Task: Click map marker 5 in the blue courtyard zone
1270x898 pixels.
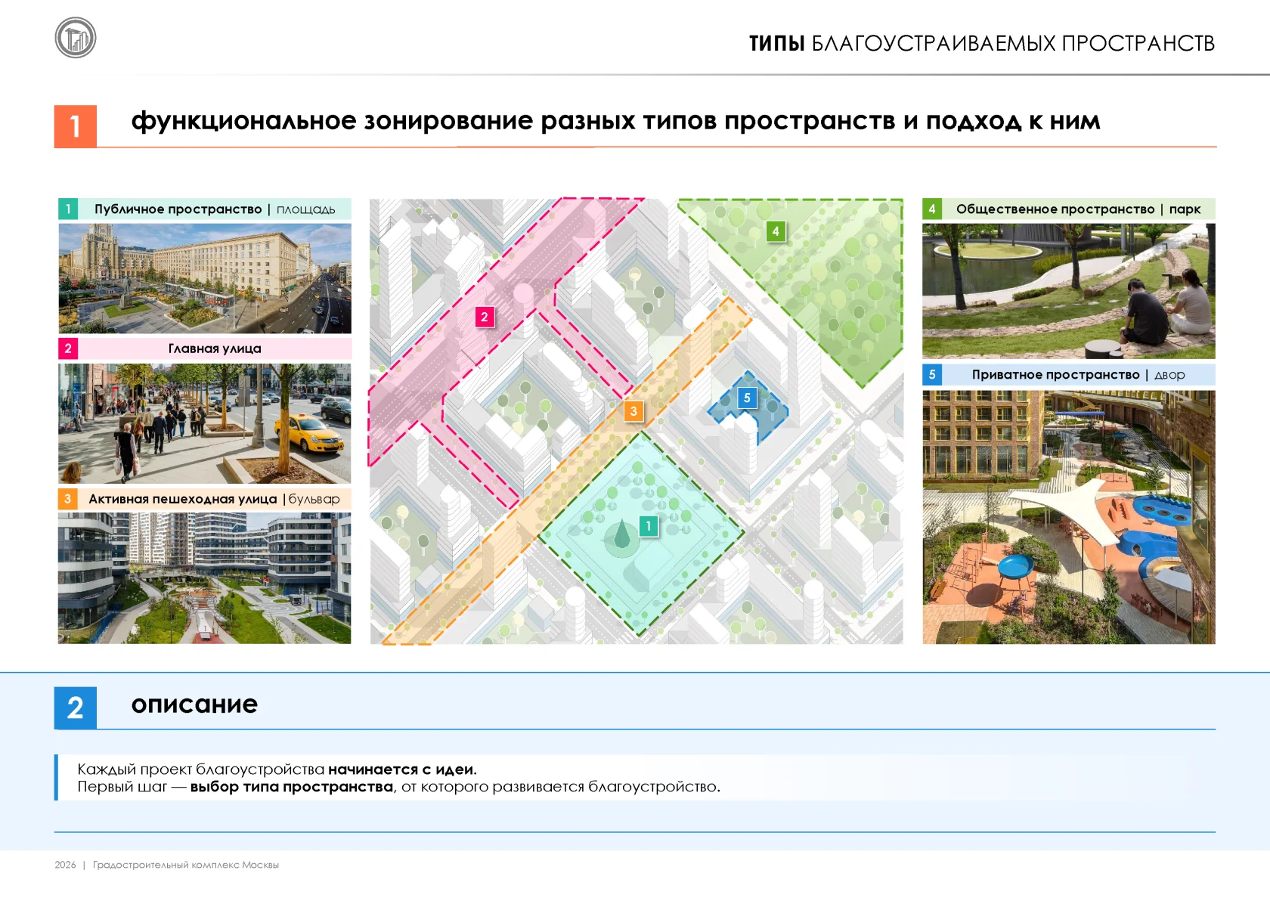Action: coord(747,398)
